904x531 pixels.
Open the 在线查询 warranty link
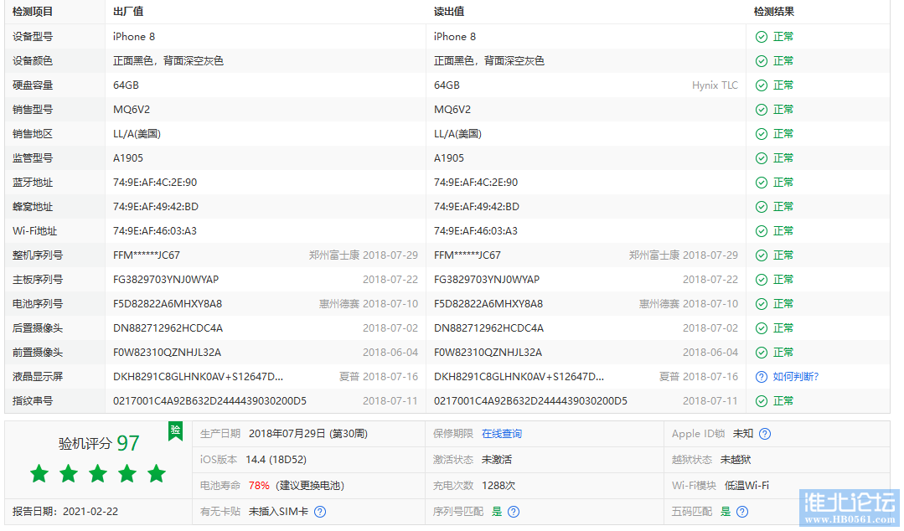[x=502, y=434]
